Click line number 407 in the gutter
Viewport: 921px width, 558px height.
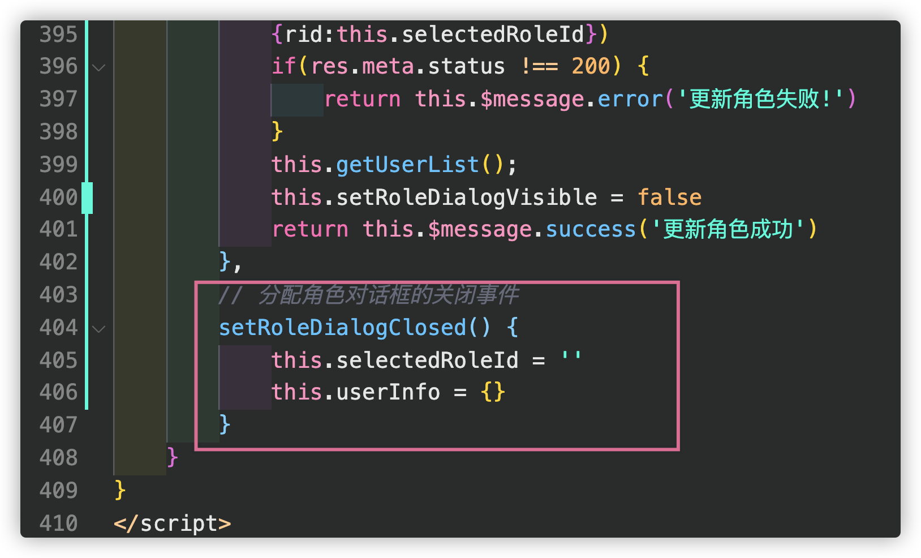pyautogui.click(x=58, y=425)
